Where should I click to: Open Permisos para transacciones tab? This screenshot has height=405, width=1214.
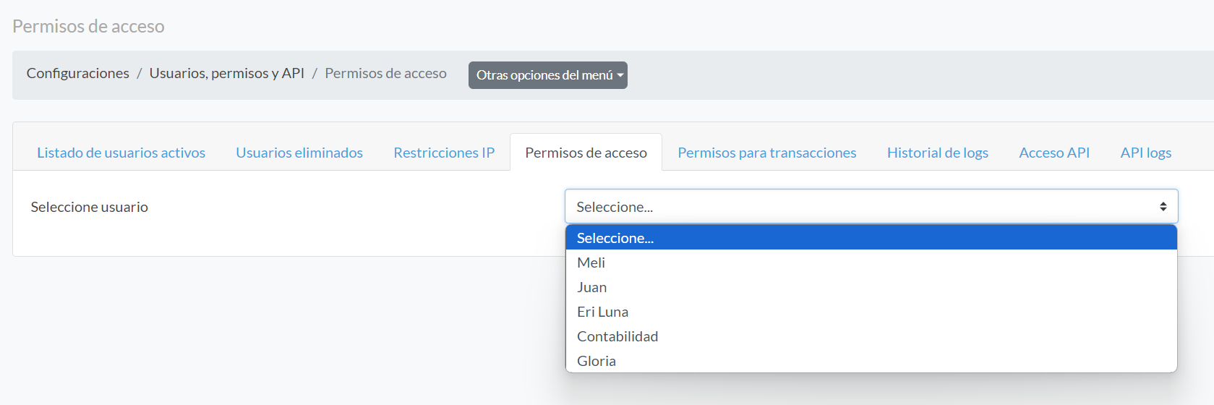767,153
